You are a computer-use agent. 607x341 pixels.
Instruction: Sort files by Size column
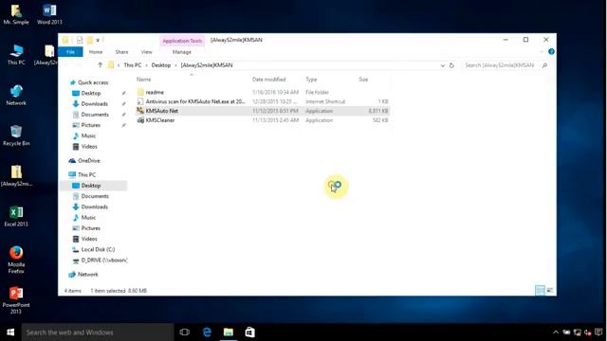coord(363,80)
